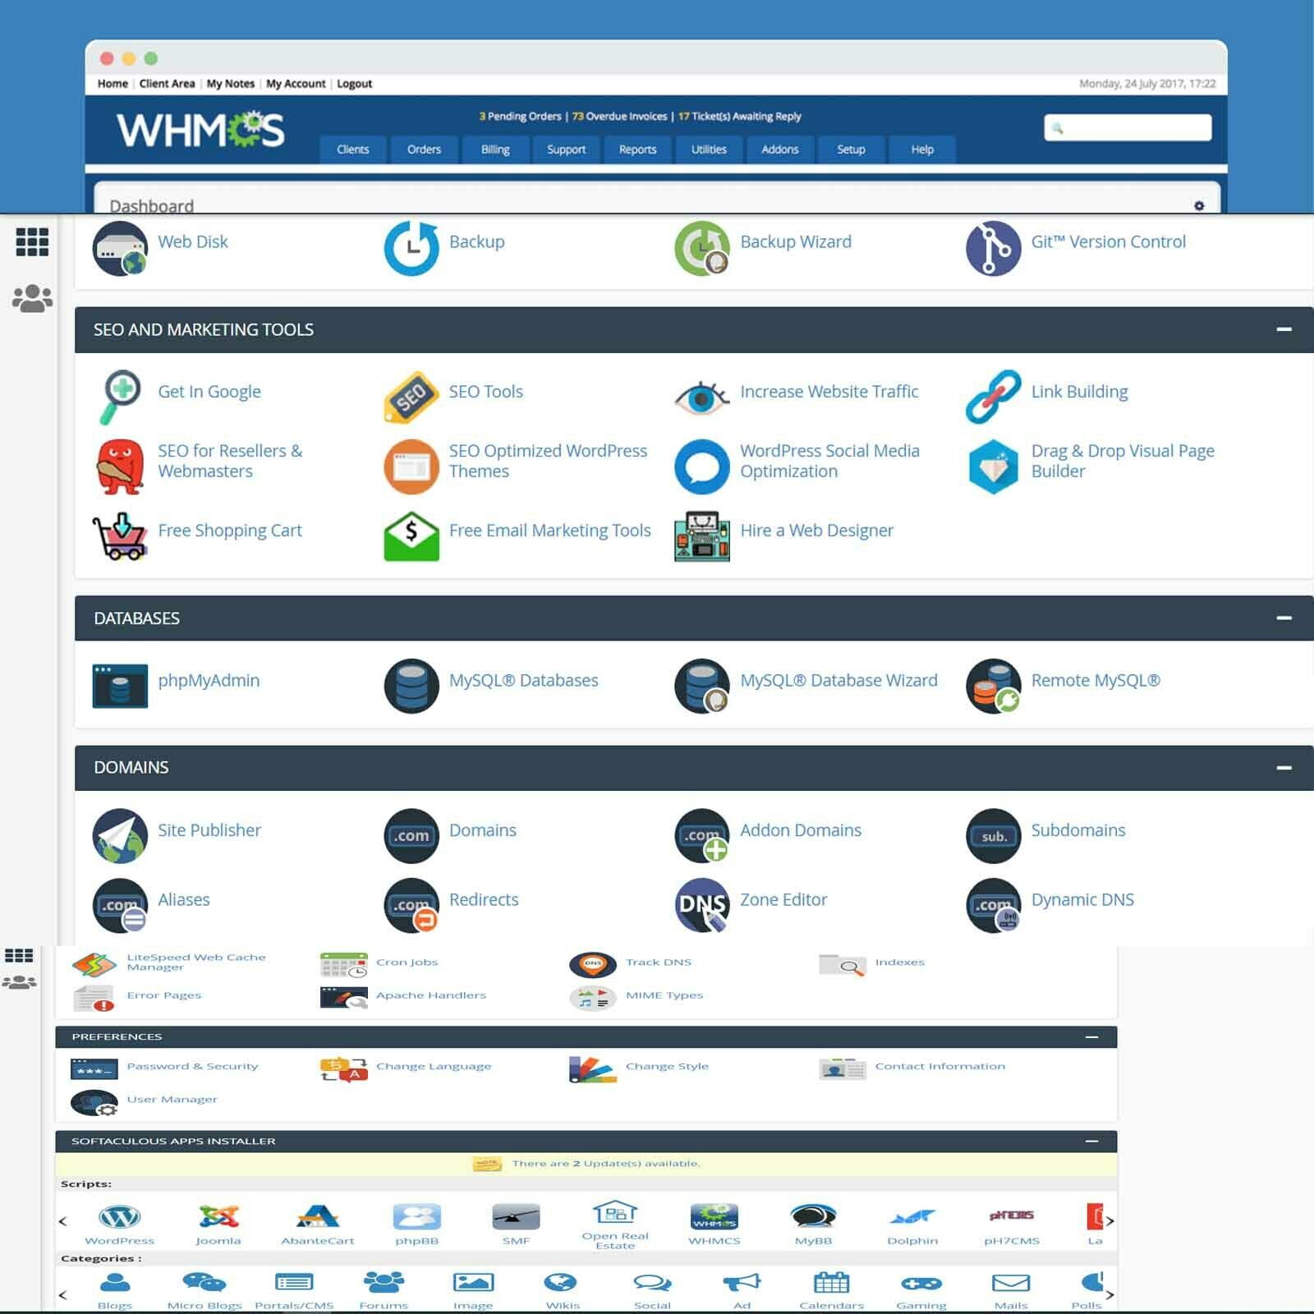Screen dimensions: 1314x1314
Task: Click Hire a Web Designer icon
Action: pos(702,536)
